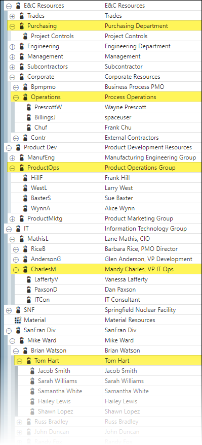Click the resource icon beside BaxterS
202x445 pixels.
click(25, 198)
